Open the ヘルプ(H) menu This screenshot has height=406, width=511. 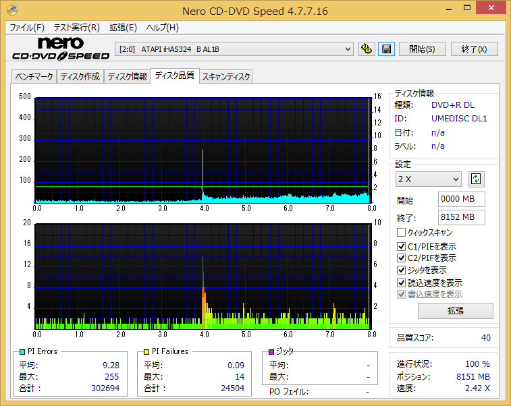coord(162,28)
